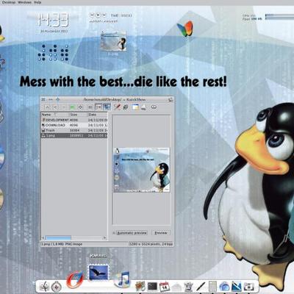294x294 pixels.
Task: Click the preview thumbnail in KuickShow
Action: [142, 170]
